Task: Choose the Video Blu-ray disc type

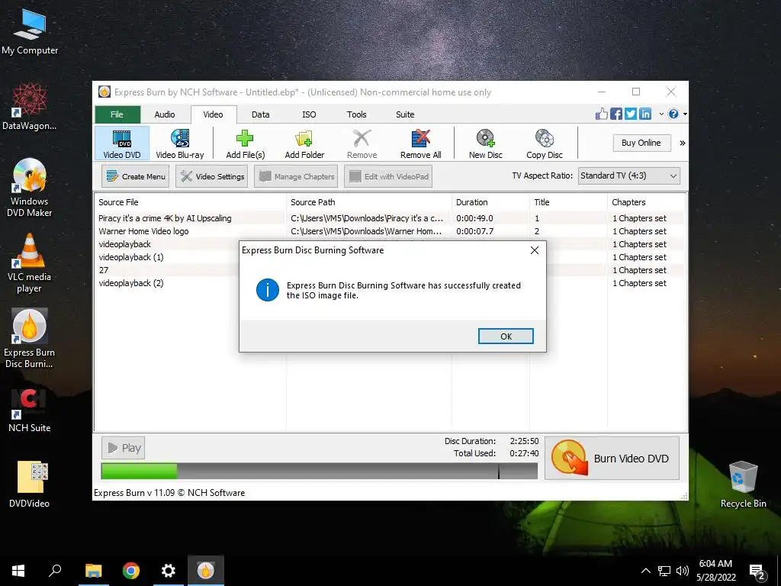Action: (180, 143)
